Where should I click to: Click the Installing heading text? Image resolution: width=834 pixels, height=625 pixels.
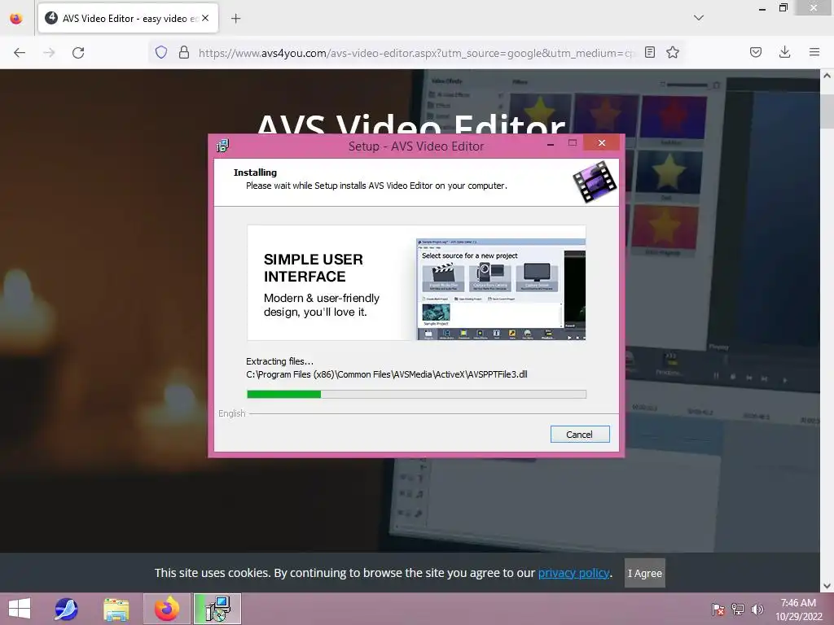(x=255, y=173)
